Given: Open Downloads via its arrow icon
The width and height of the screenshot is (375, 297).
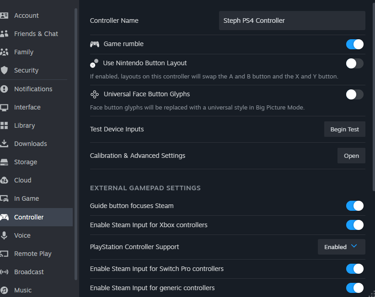Looking at the screenshot, I should click(4, 144).
